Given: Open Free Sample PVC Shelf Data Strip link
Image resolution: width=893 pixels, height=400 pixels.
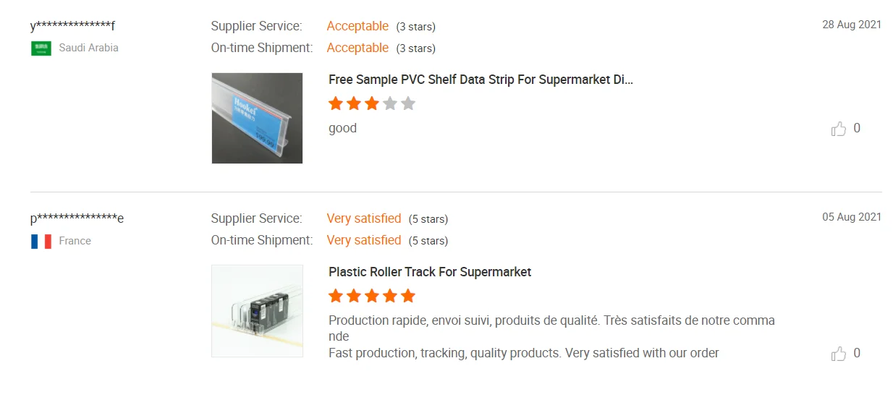Looking at the screenshot, I should click(x=481, y=80).
